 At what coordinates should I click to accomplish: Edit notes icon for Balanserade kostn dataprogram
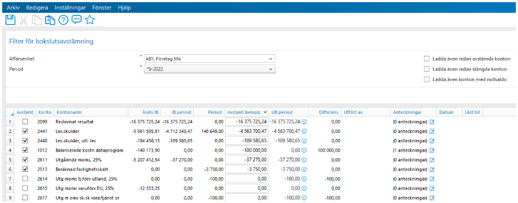point(431,150)
